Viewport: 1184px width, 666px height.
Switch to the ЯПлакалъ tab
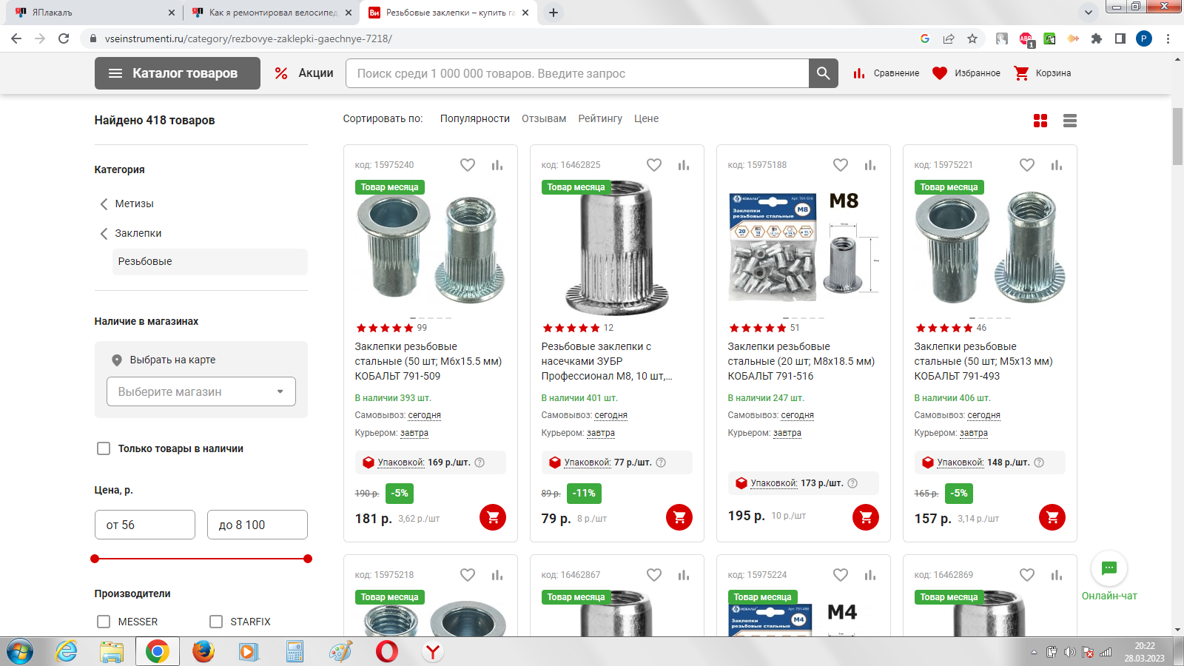point(93,13)
